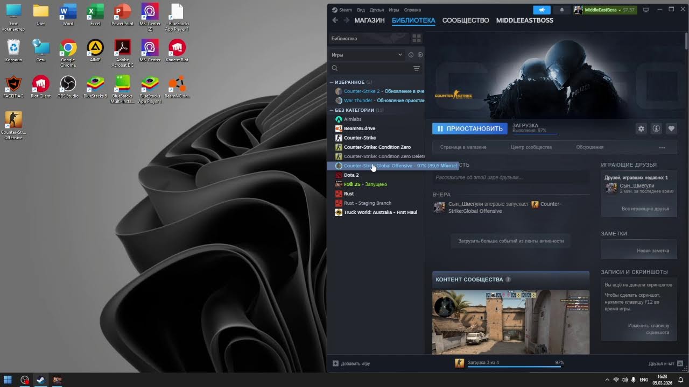This screenshot has height=387, width=689.
Task: Go forward with the Steam forward arrow
Action: pos(347,20)
